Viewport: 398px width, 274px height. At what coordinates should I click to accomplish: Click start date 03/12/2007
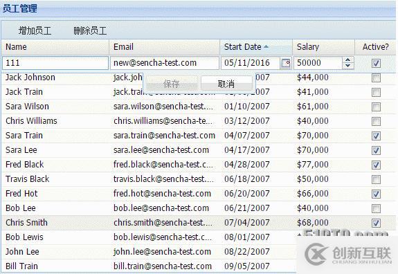coord(246,121)
